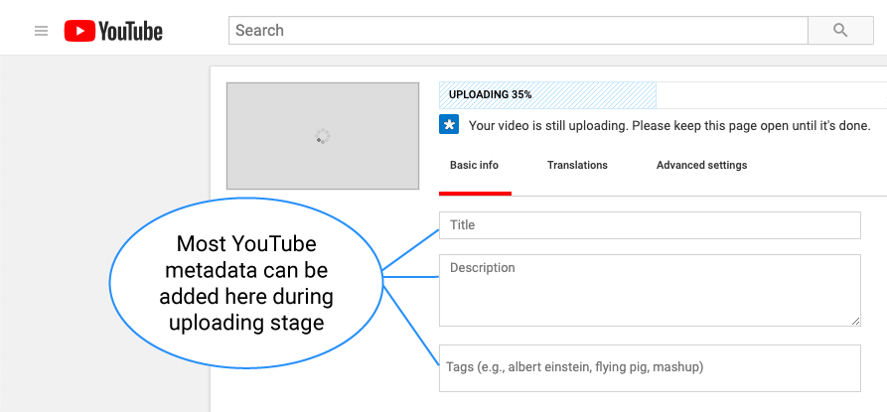Screen dimensions: 887x412
Task: Switch to the Translations tab
Action: tap(577, 166)
